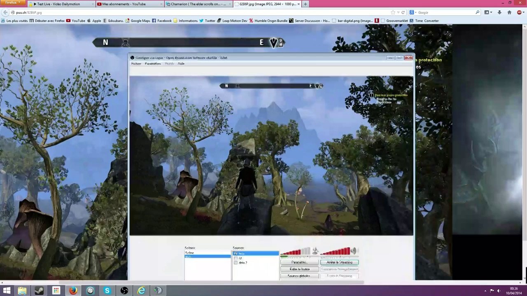The image size is (527, 296).
Task: Open the last taskbar app icon after Internet Explorer
Action: [158, 291]
